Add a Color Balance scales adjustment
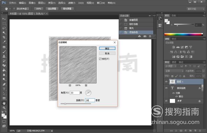Screen dimensions: 207x133 pyautogui.click(x=176, y=52)
